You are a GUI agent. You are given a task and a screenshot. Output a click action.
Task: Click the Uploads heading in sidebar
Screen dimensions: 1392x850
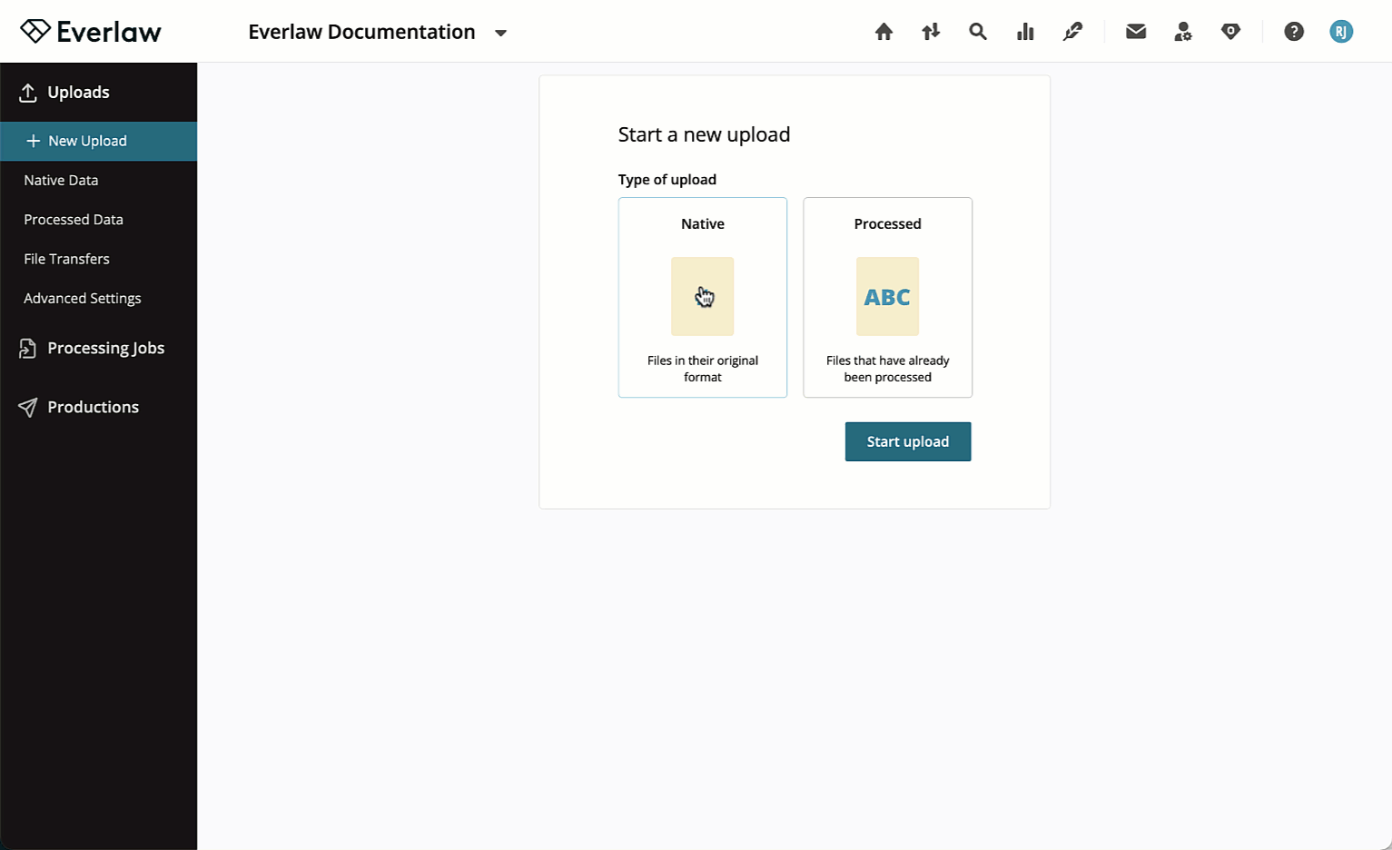[78, 93]
